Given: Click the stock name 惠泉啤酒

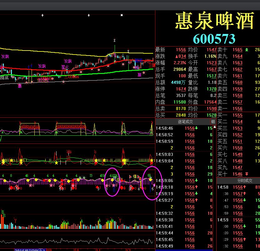Looking at the screenshot, I should click(215, 21).
